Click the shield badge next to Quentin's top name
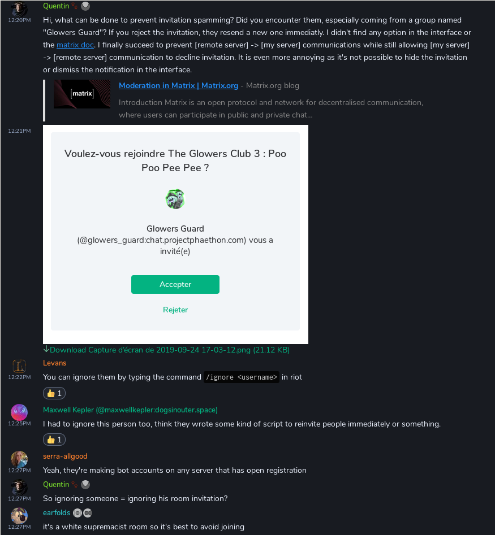 [x=85, y=6]
